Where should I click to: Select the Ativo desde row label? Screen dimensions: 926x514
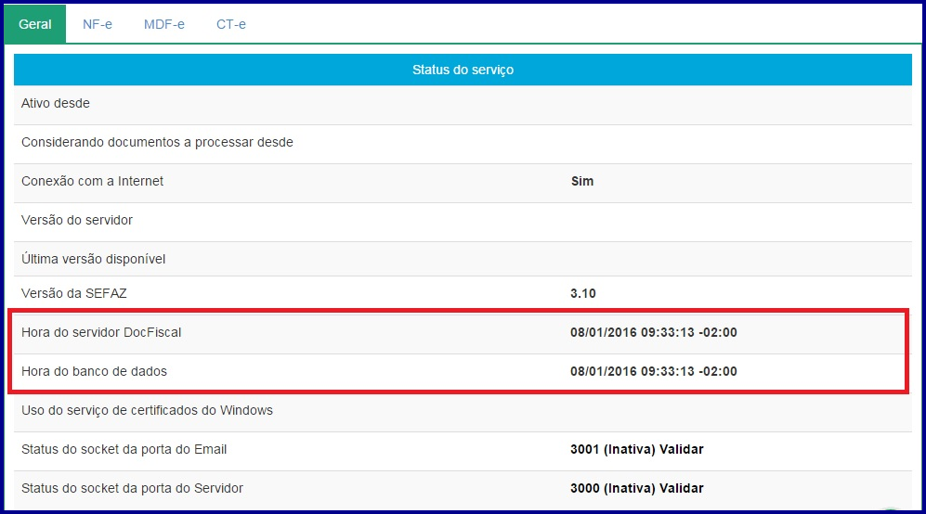tap(56, 103)
